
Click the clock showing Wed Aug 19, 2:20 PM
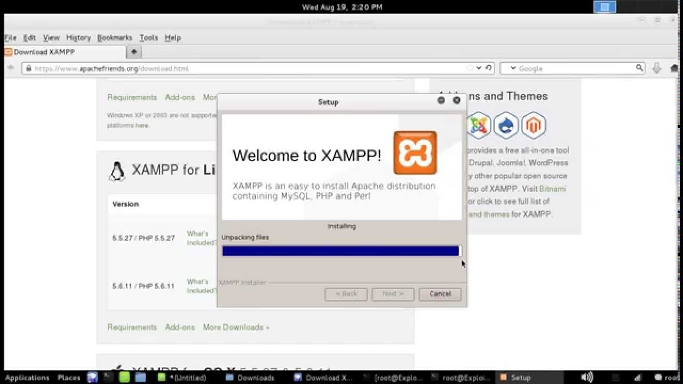pos(342,7)
